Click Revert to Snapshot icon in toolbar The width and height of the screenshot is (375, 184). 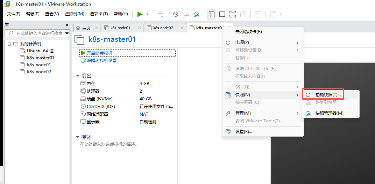click(186, 14)
